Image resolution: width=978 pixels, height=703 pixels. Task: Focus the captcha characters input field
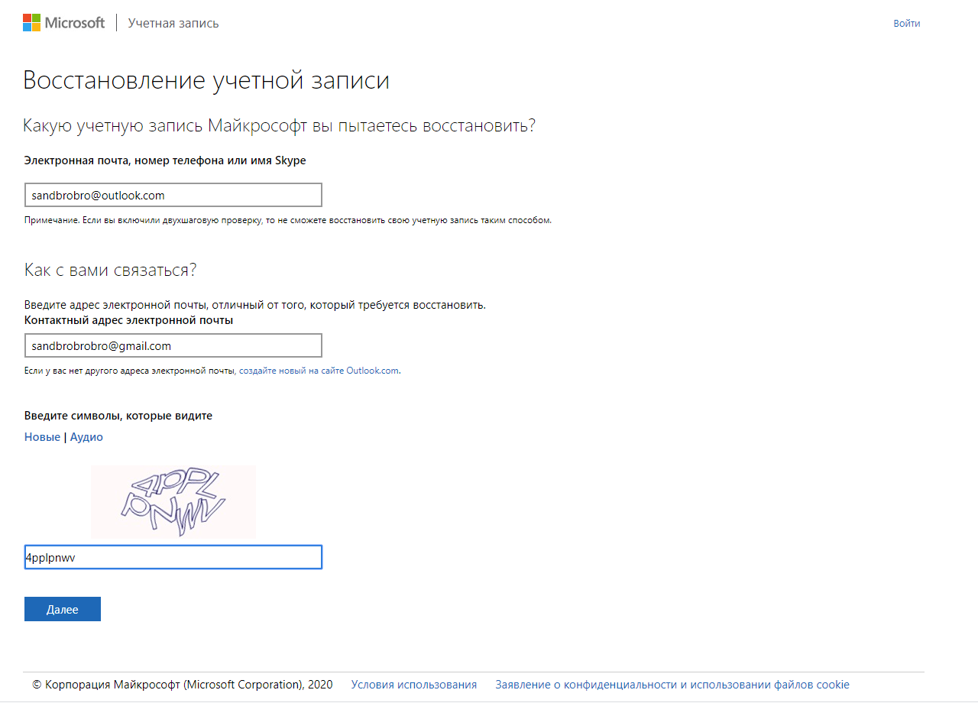(173, 557)
